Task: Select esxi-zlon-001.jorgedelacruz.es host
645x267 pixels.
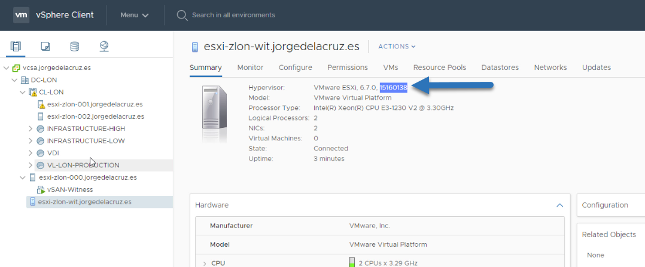Action: click(96, 105)
